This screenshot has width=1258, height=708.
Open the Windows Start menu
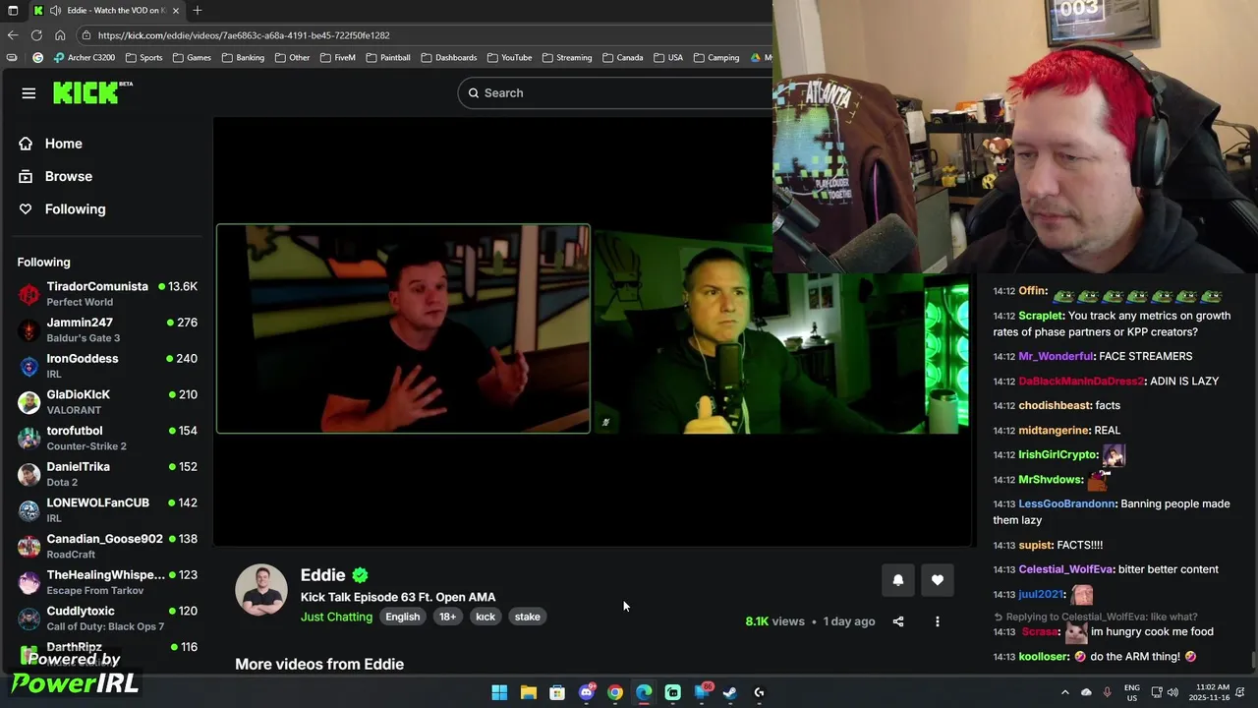499,692
